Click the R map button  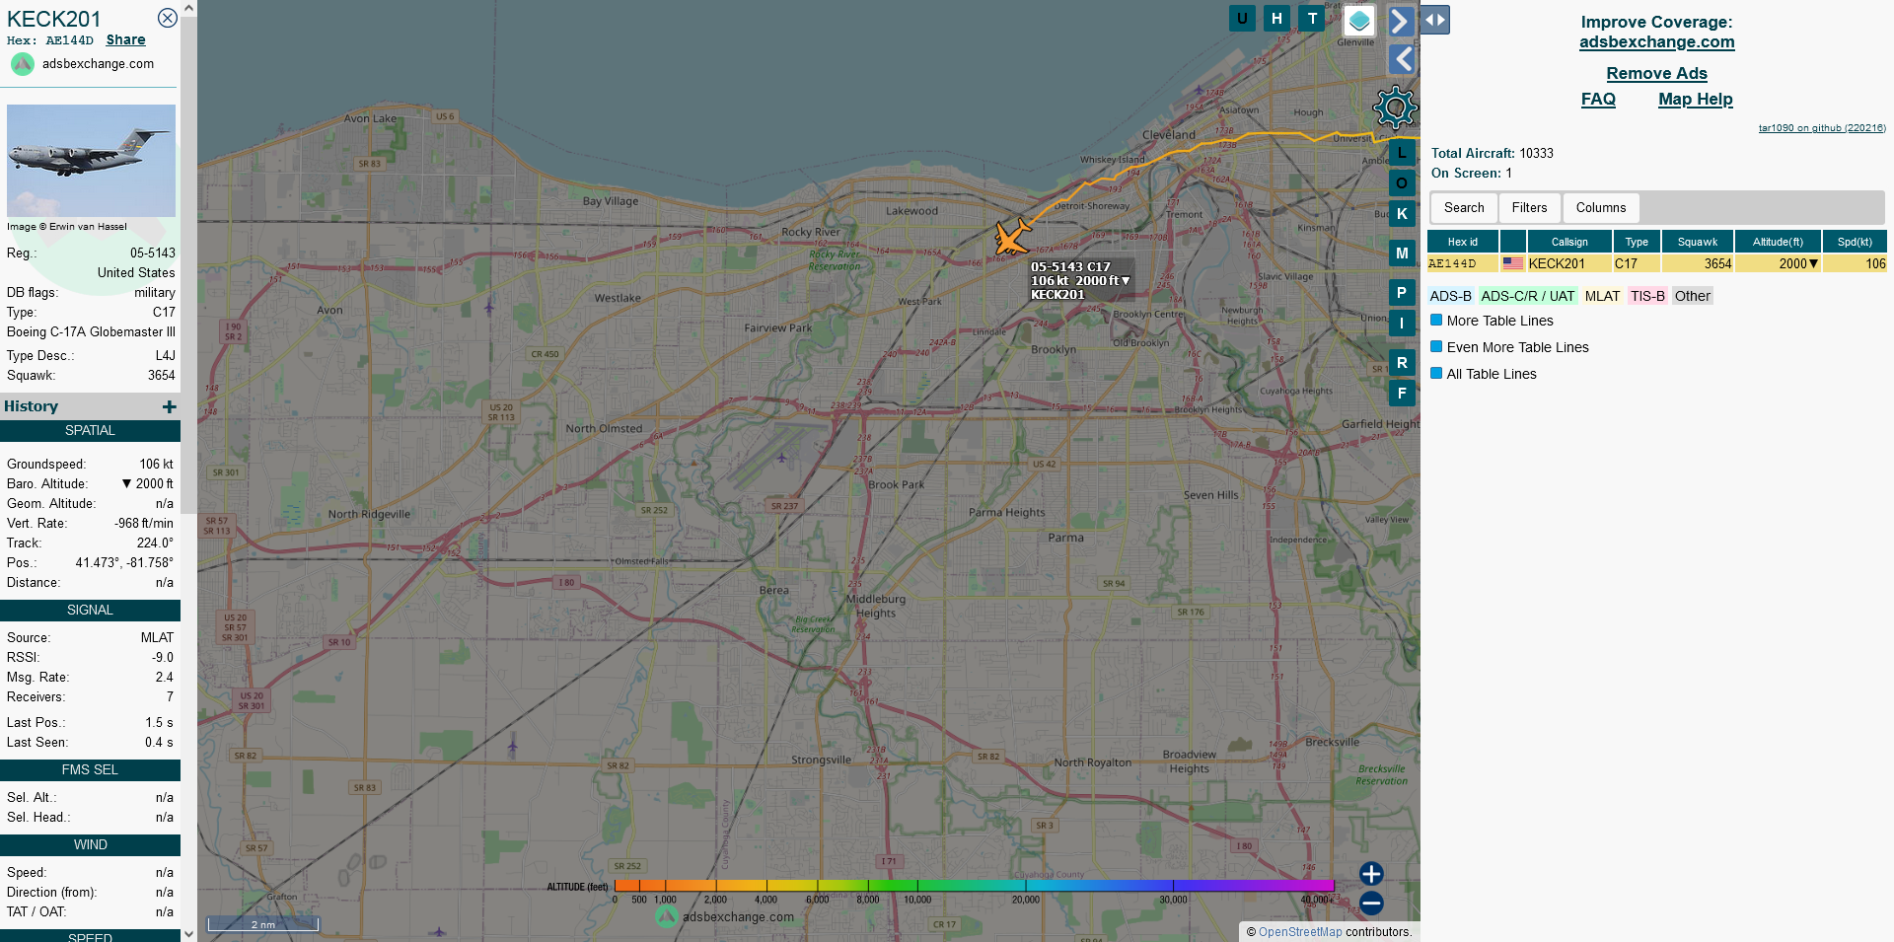click(1402, 363)
